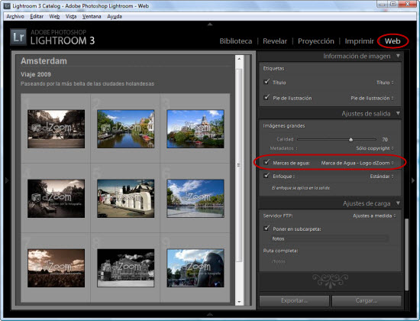Screen dimensions: 420x321
Task: Show the left panel group arrow
Action: [7, 180]
